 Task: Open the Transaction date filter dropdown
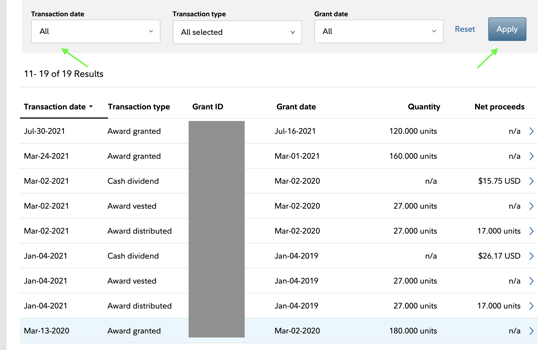pos(96,31)
